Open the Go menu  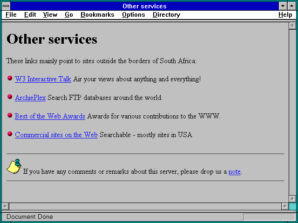[69, 14]
